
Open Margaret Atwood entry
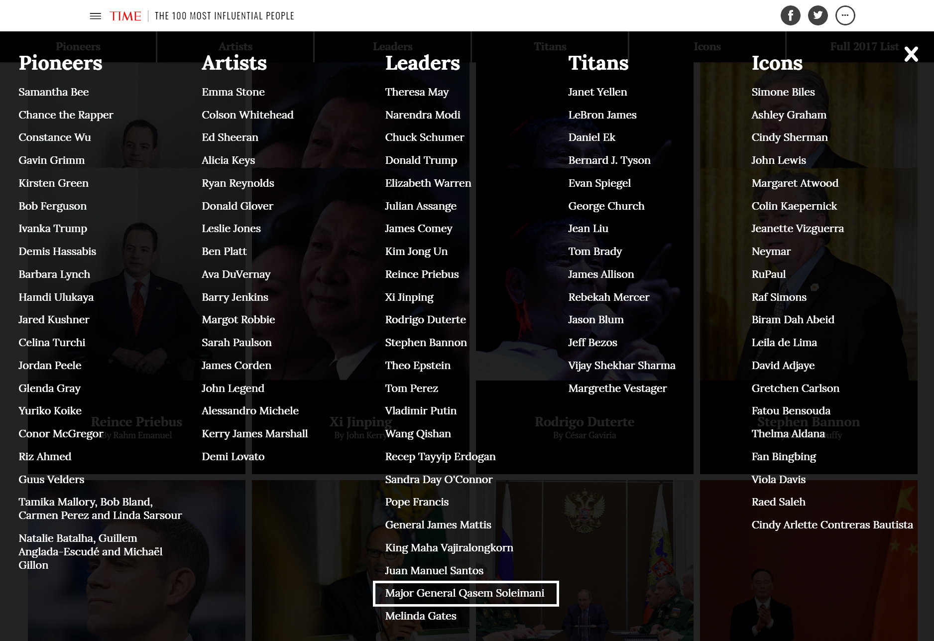795,183
